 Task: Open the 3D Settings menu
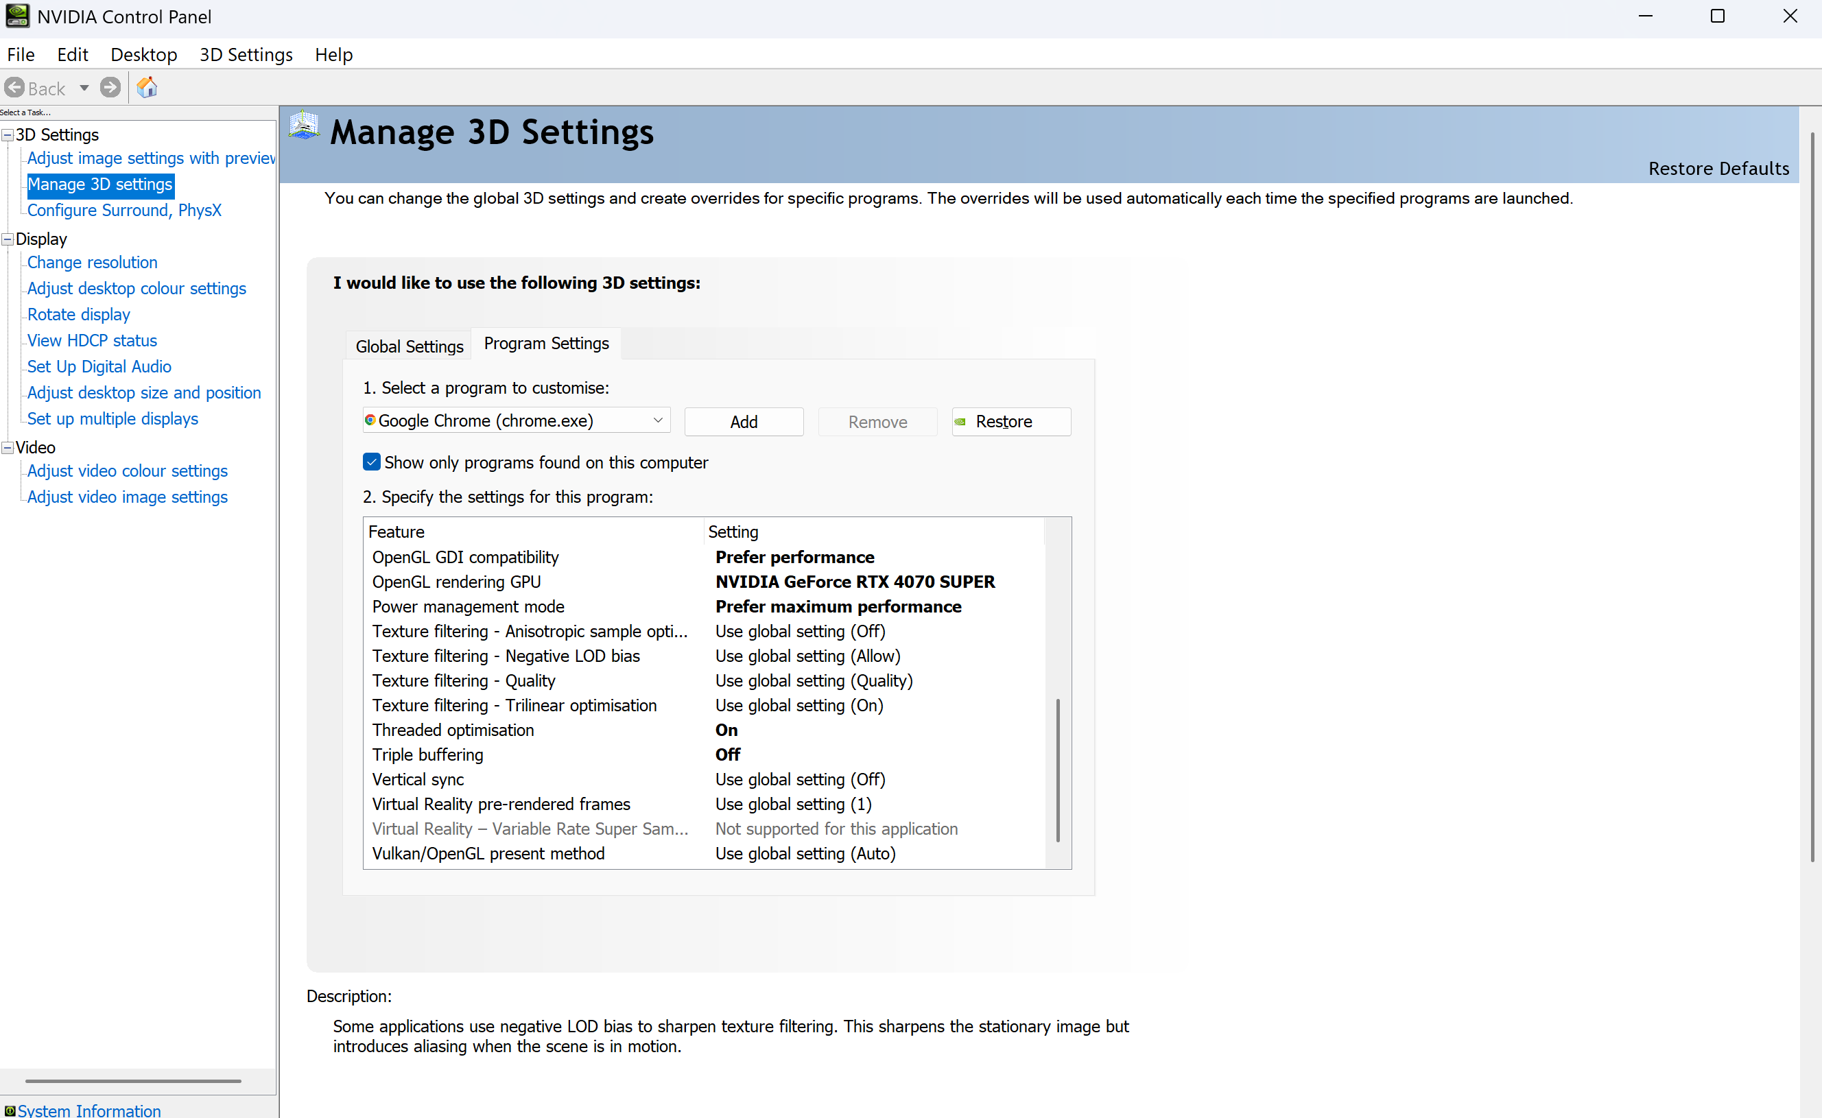246,55
